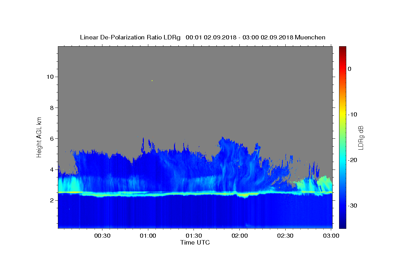Click the height tick label 8
411x274 pixels.
tap(52, 108)
